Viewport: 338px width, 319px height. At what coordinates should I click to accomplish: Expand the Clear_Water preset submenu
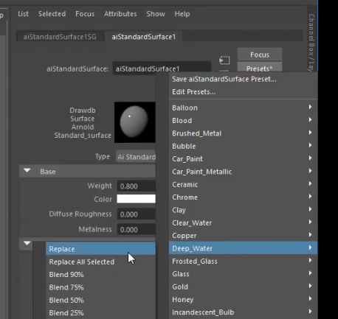click(244, 222)
